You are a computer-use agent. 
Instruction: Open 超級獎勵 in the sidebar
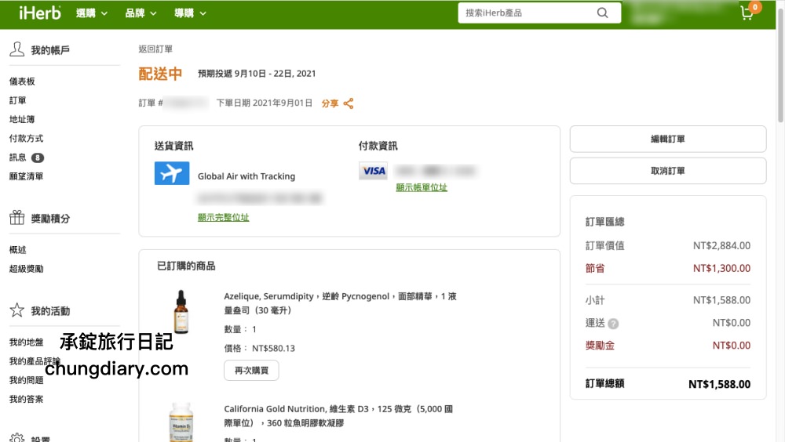[26, 269]
